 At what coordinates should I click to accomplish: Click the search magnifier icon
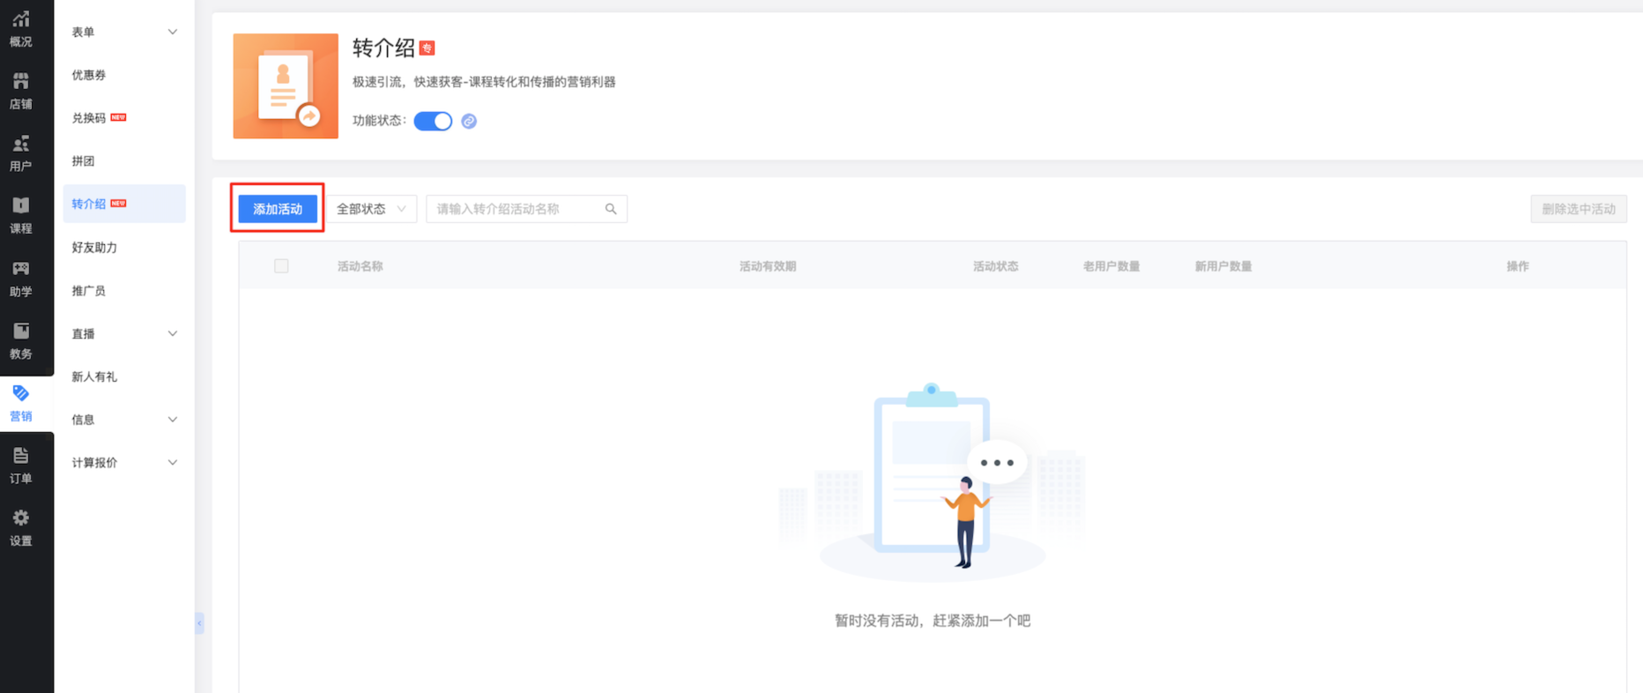point(610,209)
